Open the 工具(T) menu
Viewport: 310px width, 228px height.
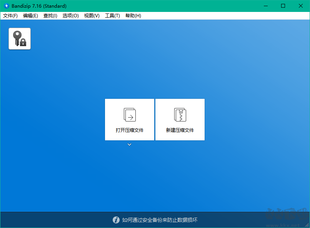pyautogui.click(x=112, y=16)
